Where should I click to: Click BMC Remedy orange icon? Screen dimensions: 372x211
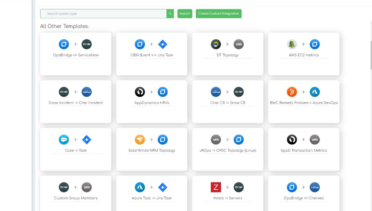click(292, 92)
